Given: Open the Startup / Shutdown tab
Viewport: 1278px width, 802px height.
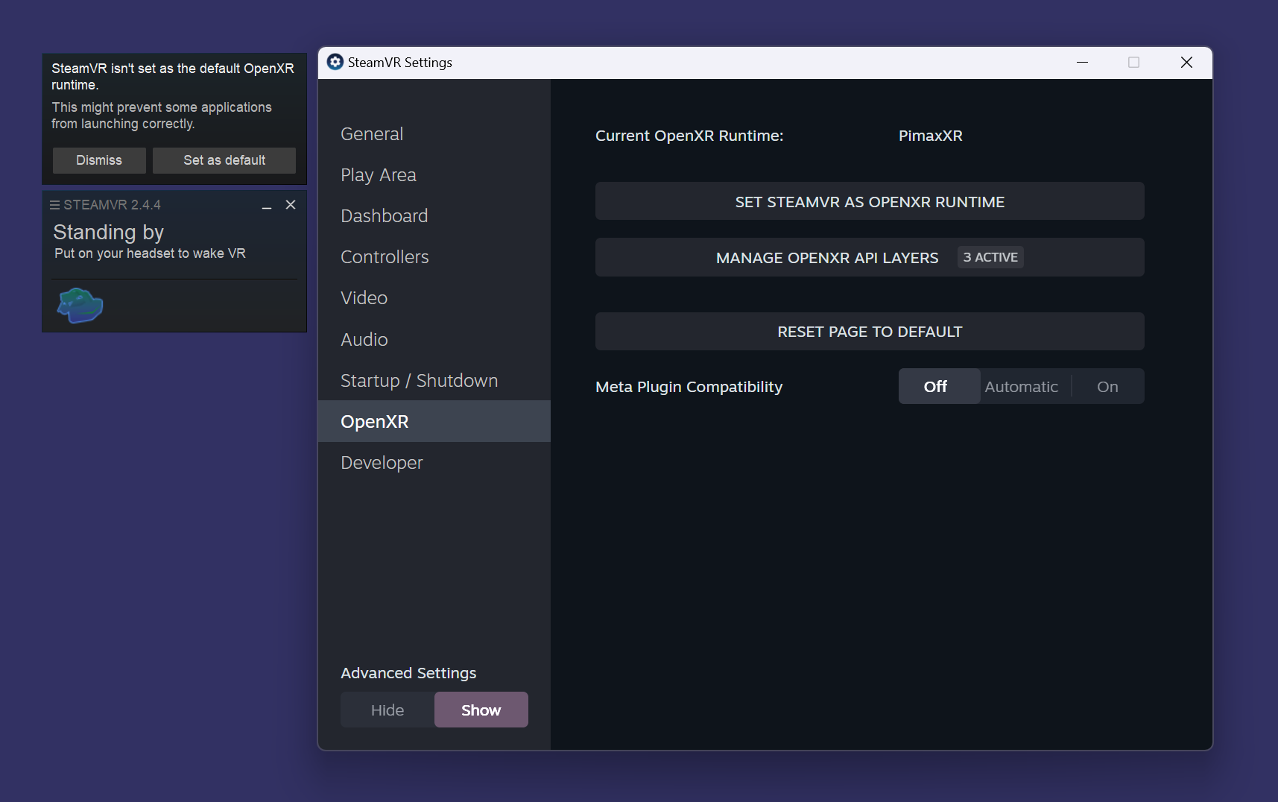Looking at the screenshot, I should 434,380.
